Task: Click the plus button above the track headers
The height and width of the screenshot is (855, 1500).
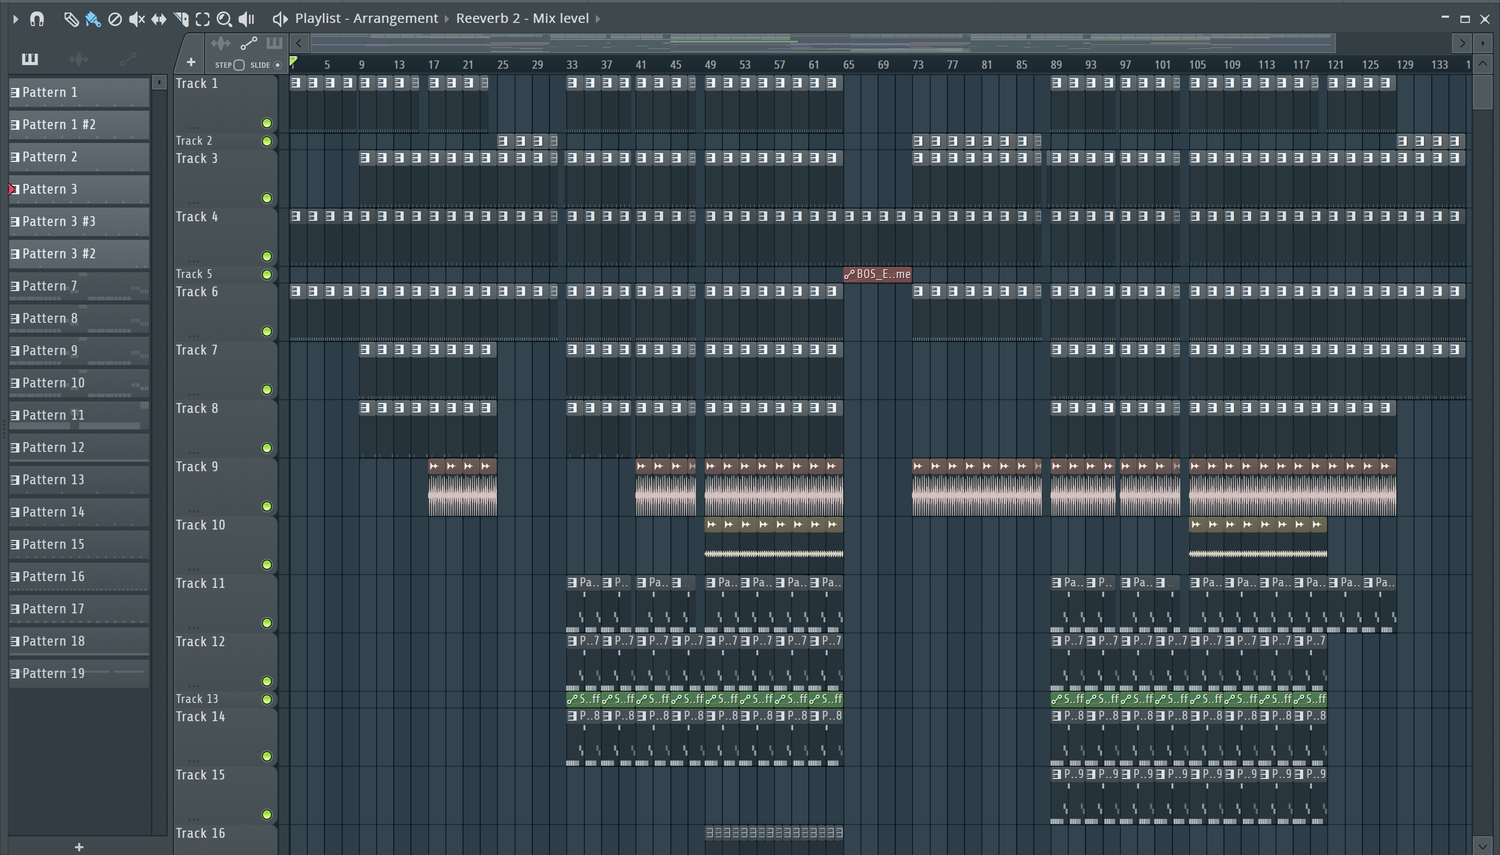Action: pyautogui.click(x=190, y=61)
